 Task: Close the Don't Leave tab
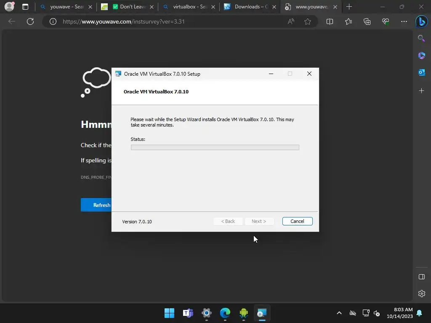click(x=152, y=7)
